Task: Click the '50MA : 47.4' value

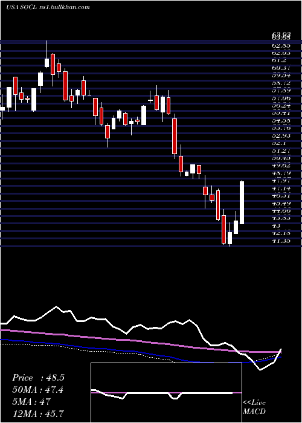Action: tap(38, 390)
